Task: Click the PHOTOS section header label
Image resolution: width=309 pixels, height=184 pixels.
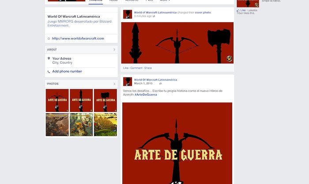Action: pos(53,84)
